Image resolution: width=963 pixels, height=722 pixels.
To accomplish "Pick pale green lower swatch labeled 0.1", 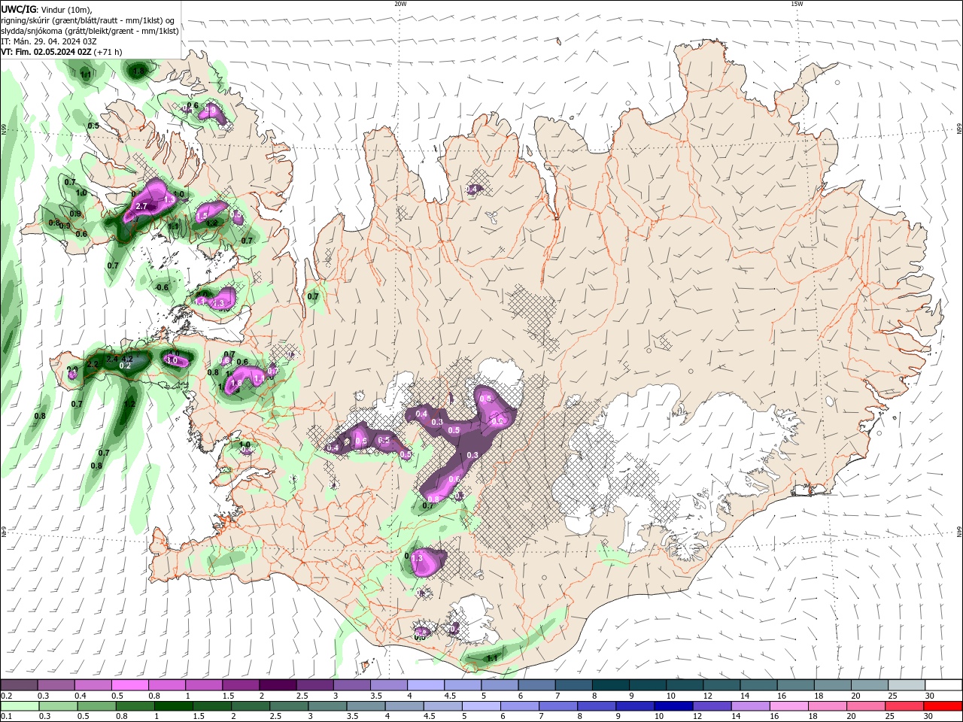I will click(x=20, y=706).
